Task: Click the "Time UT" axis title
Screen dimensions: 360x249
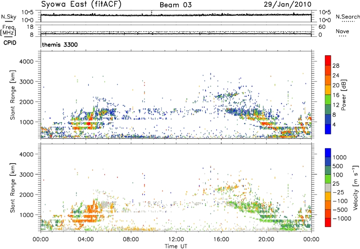Action: pos(176,246)
